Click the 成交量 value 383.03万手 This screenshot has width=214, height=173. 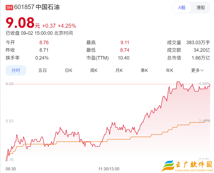tap(198, 43)
